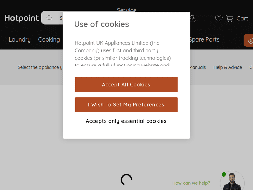
Task: Click the shopping cart icon
Action: pyautogui.click(x=230, y=19)
